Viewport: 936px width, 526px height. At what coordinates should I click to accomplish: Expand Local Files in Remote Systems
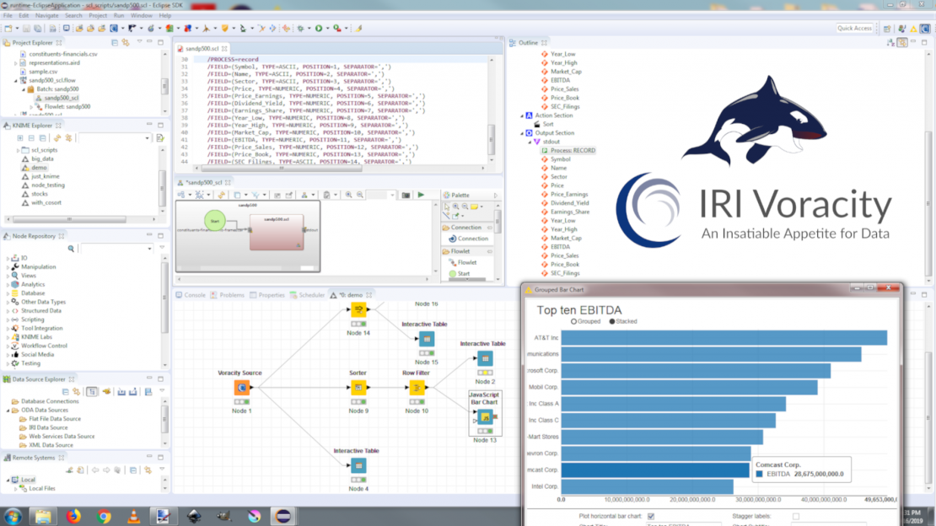pos(16,488)
